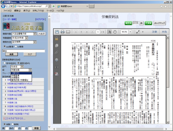Click next page down-arrow icon in PDF toolbar
Image resolution: width=173 pixels, height=131 pixels.
pos(87,32)
